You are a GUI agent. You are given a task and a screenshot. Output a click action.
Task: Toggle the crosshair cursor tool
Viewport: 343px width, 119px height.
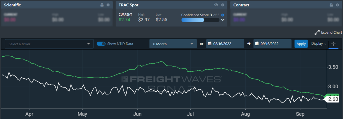click(333, 44)
